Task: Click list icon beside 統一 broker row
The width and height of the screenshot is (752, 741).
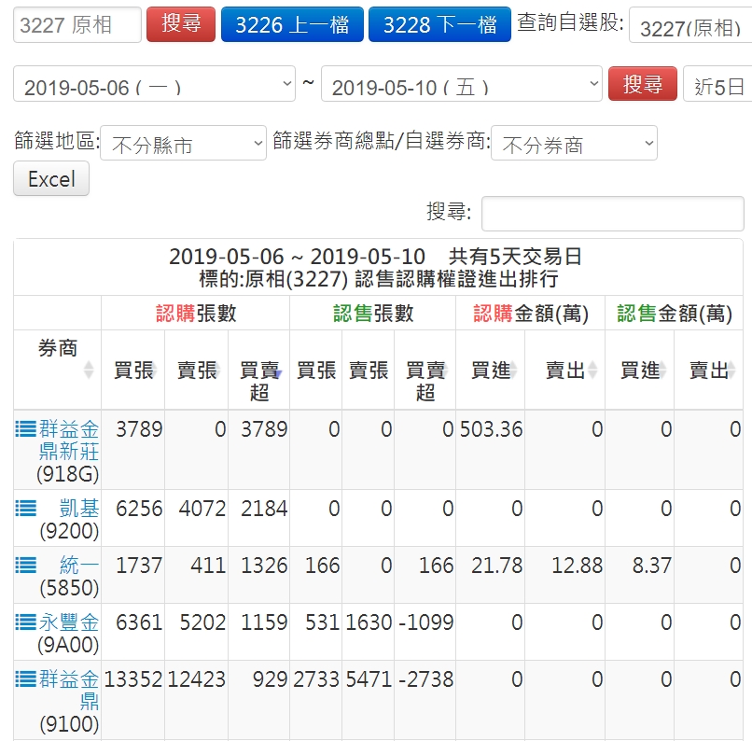Action: 26,566
